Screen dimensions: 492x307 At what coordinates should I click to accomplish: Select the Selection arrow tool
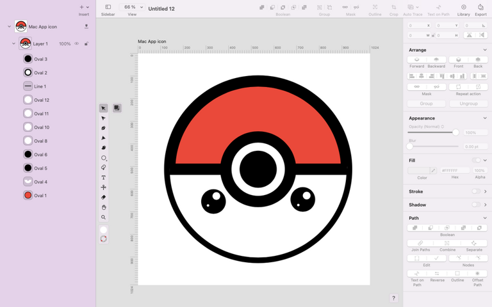click(103, 108)
